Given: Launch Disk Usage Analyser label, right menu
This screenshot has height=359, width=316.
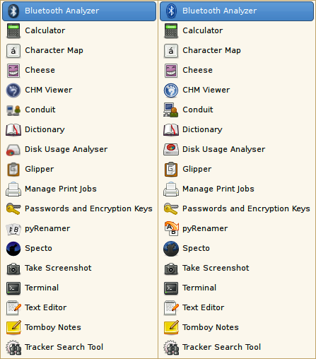Looking at the screenshot, I should pyautogui.click(x=224, y=150).
